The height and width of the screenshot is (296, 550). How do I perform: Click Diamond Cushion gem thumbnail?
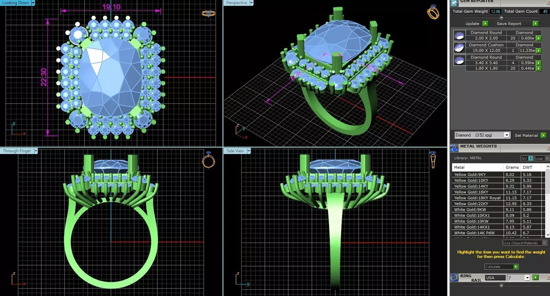click(x=459, y=48)
